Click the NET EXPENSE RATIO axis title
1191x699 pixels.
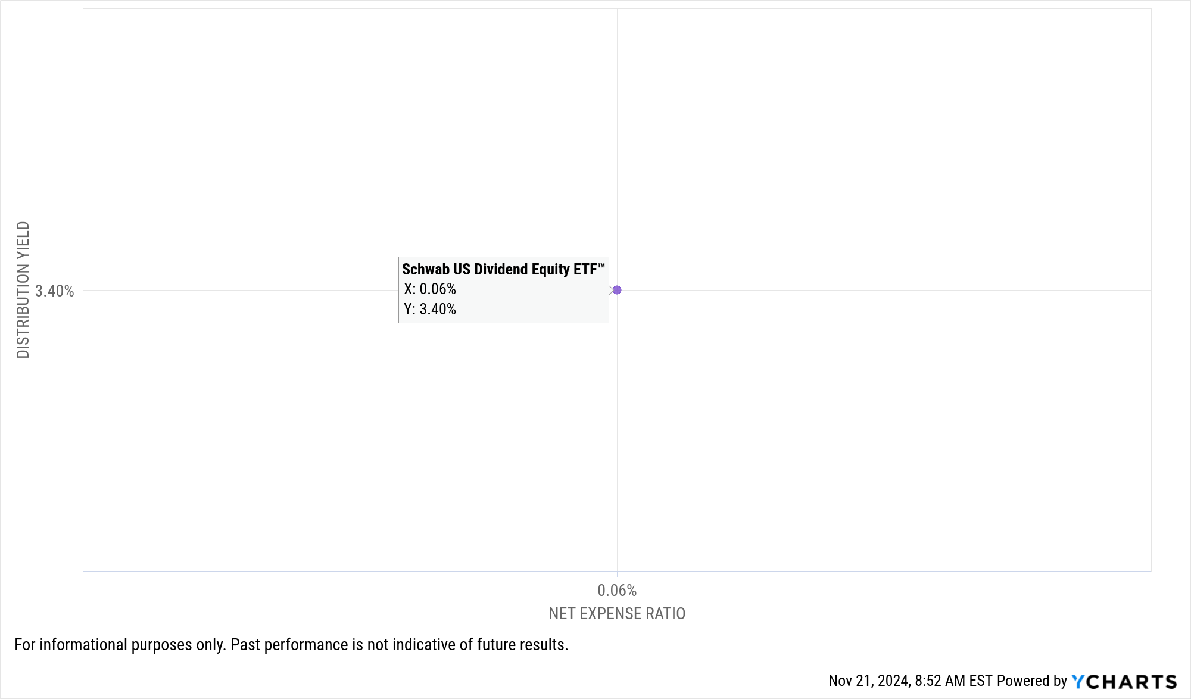coord(617,613)
